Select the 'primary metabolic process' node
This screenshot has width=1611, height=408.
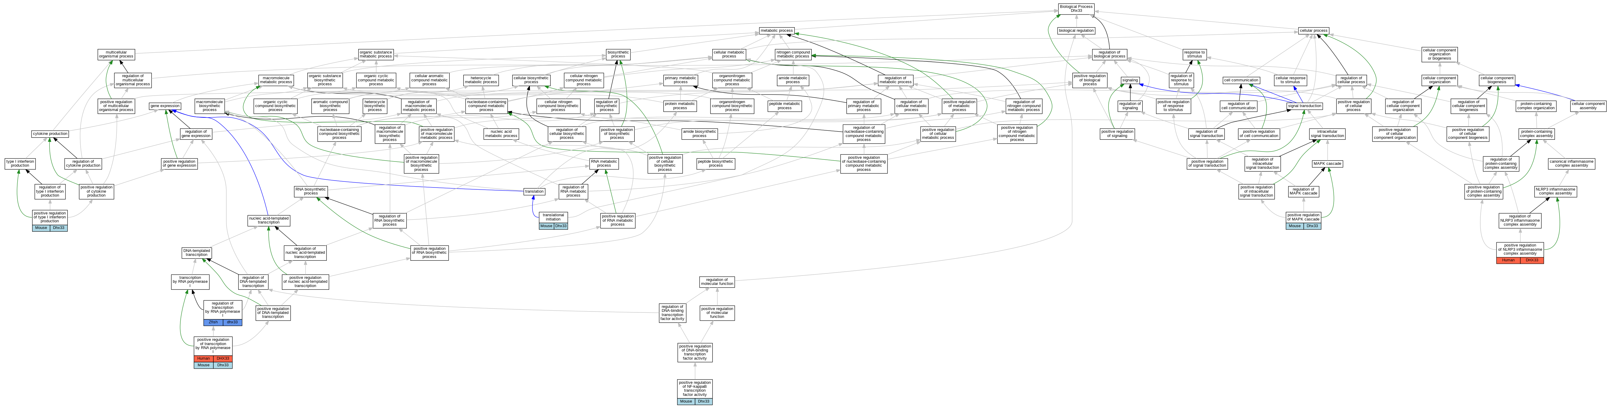coord(680,80)
